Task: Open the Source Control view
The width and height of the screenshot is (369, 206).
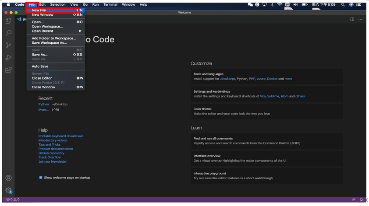Action: click(8, 45)
